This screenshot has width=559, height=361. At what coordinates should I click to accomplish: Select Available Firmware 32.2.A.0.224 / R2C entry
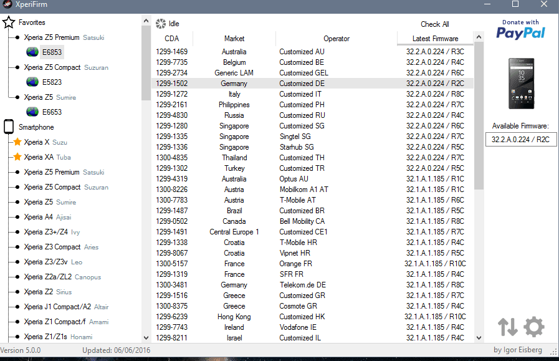coord(520,140)
